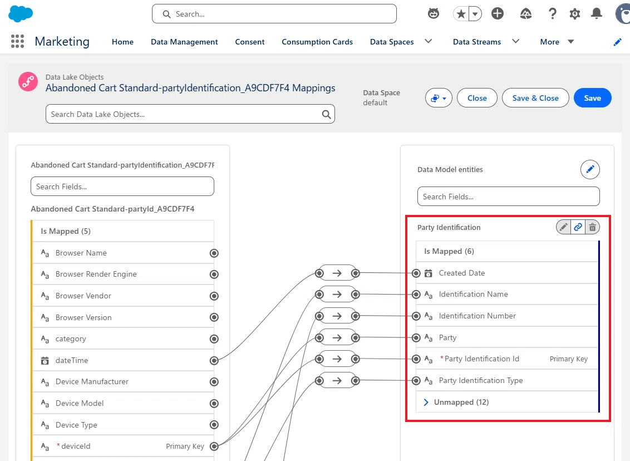Click the arrow connector mapped to Created Date
Viewport: 630px width, 461px height.
[x=337, y=273]
